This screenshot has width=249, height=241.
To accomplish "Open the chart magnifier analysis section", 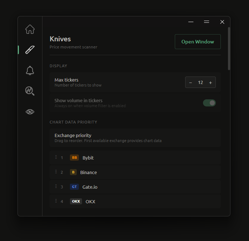I will coord(30,91).
